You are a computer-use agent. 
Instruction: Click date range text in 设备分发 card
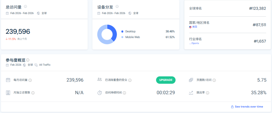114,13
